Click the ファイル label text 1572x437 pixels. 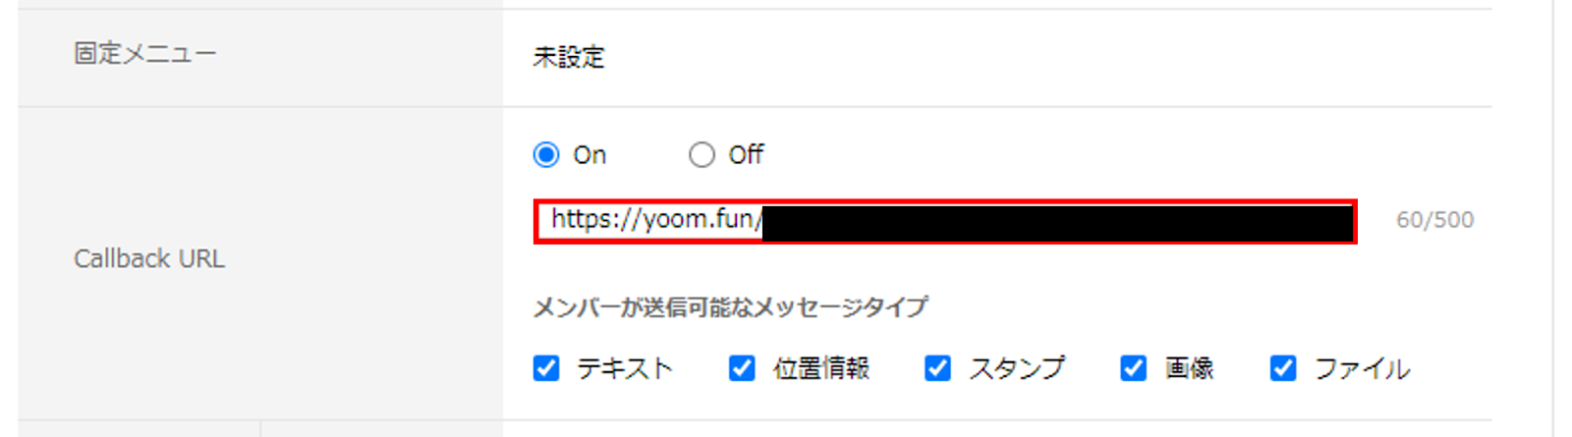(1362, 368)
